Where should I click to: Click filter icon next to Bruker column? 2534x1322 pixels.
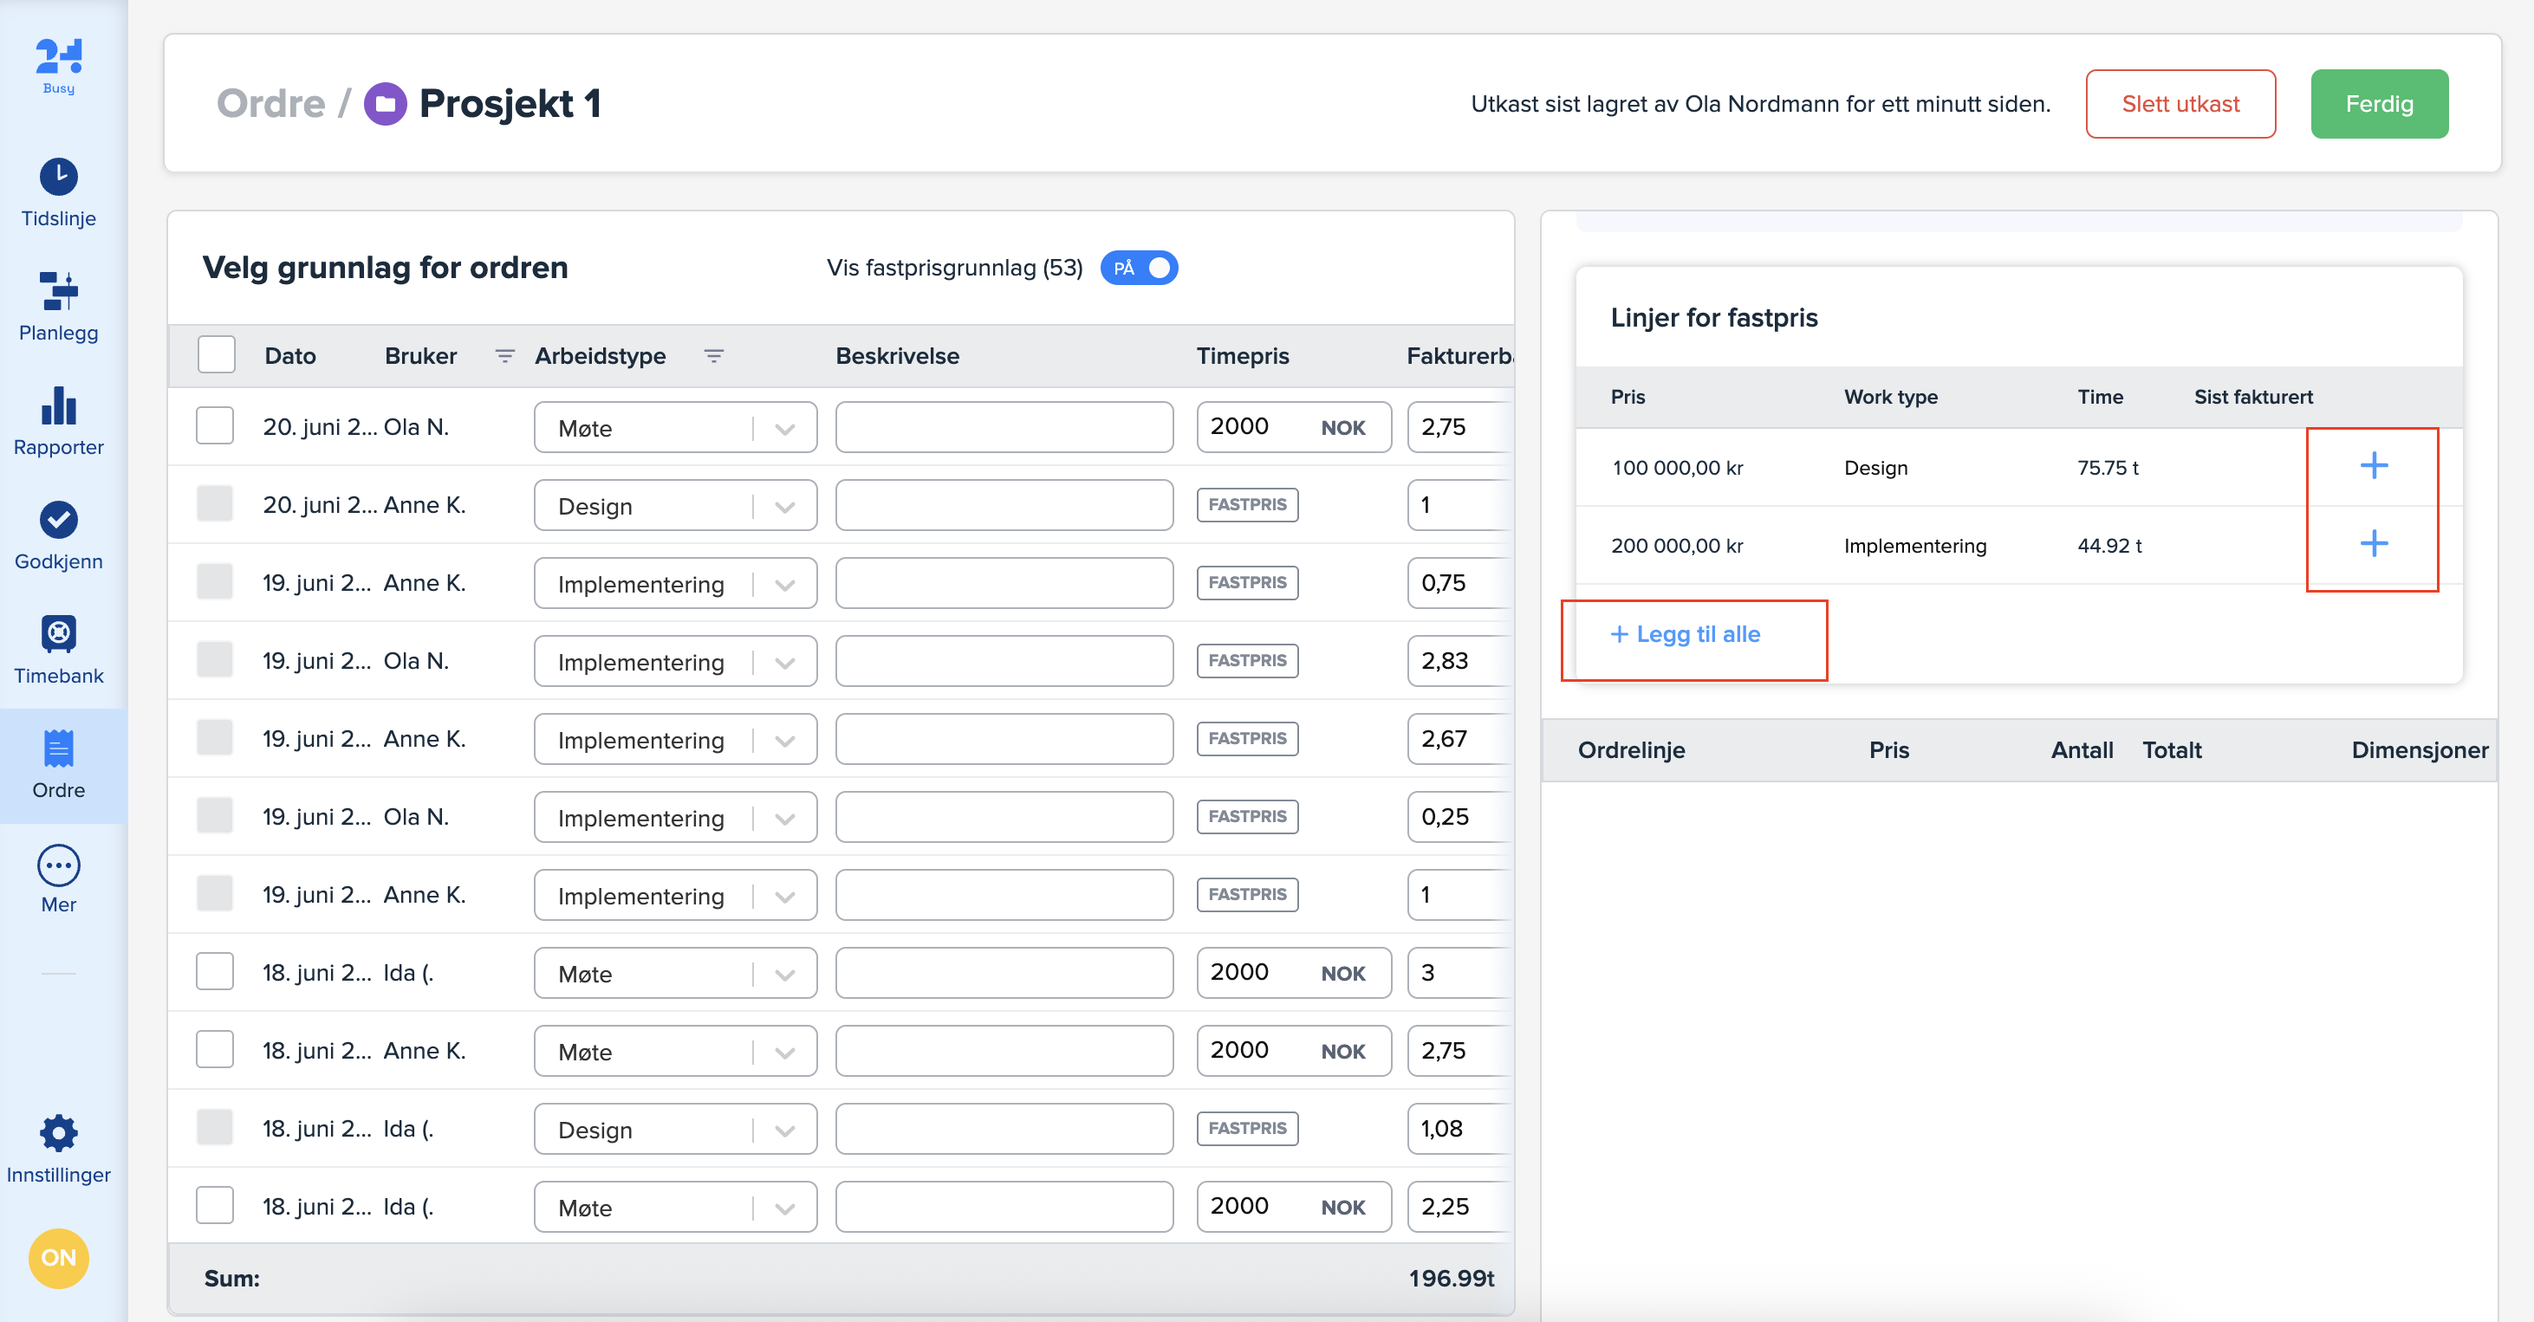click(x=504, y=356)
